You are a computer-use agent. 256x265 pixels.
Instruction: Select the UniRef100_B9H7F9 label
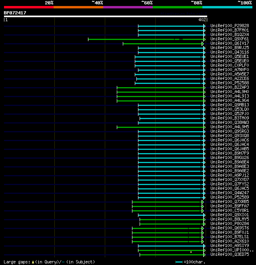pyautogui.click(x=230, y=153)
